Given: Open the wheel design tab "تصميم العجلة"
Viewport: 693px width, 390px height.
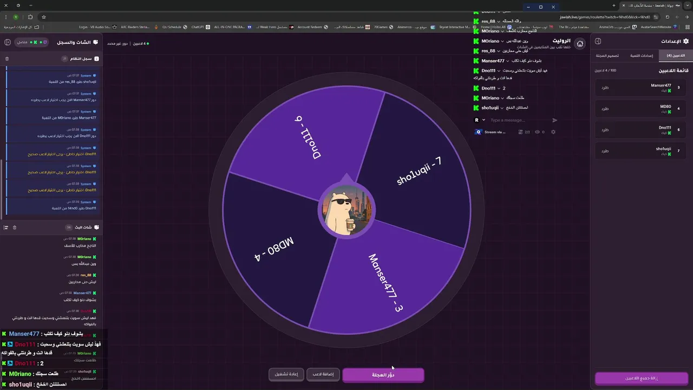Looking at the screenshot, I should [607, 56].
